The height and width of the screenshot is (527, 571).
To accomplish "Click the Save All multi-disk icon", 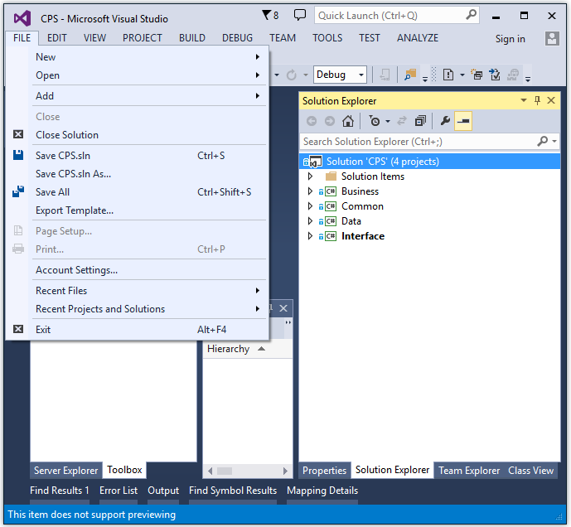I will [18, 191].
